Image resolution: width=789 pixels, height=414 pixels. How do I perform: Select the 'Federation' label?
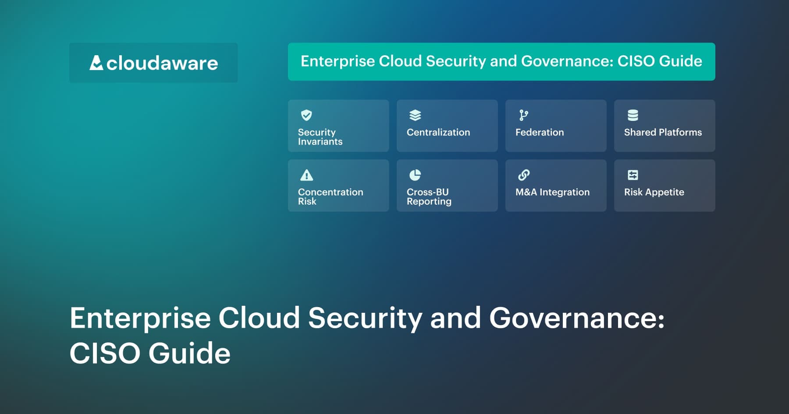[x=540, y=132]
